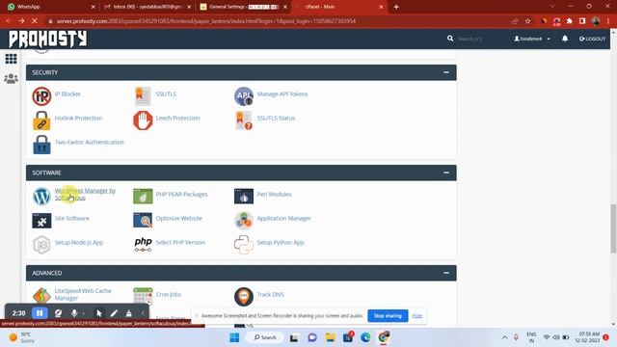This screenshot has height=347, width=617.
Task: Click the Select PHP Version php icon
Action: 143,244
